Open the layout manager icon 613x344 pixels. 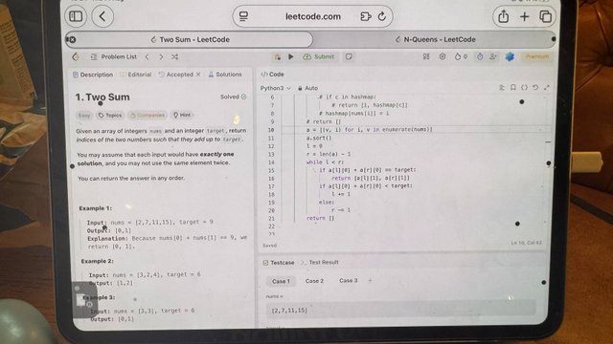[x=426, y=56]
